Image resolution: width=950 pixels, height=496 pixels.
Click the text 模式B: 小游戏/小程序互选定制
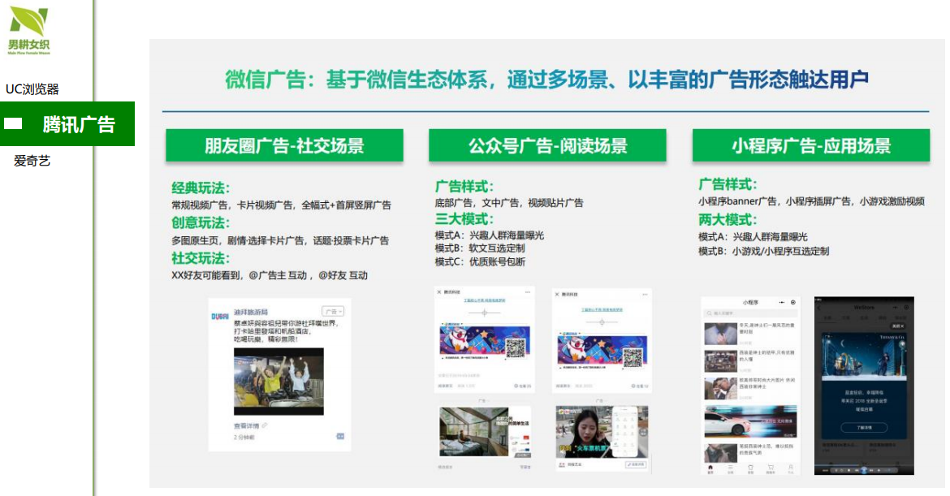[x=763, y=251]
